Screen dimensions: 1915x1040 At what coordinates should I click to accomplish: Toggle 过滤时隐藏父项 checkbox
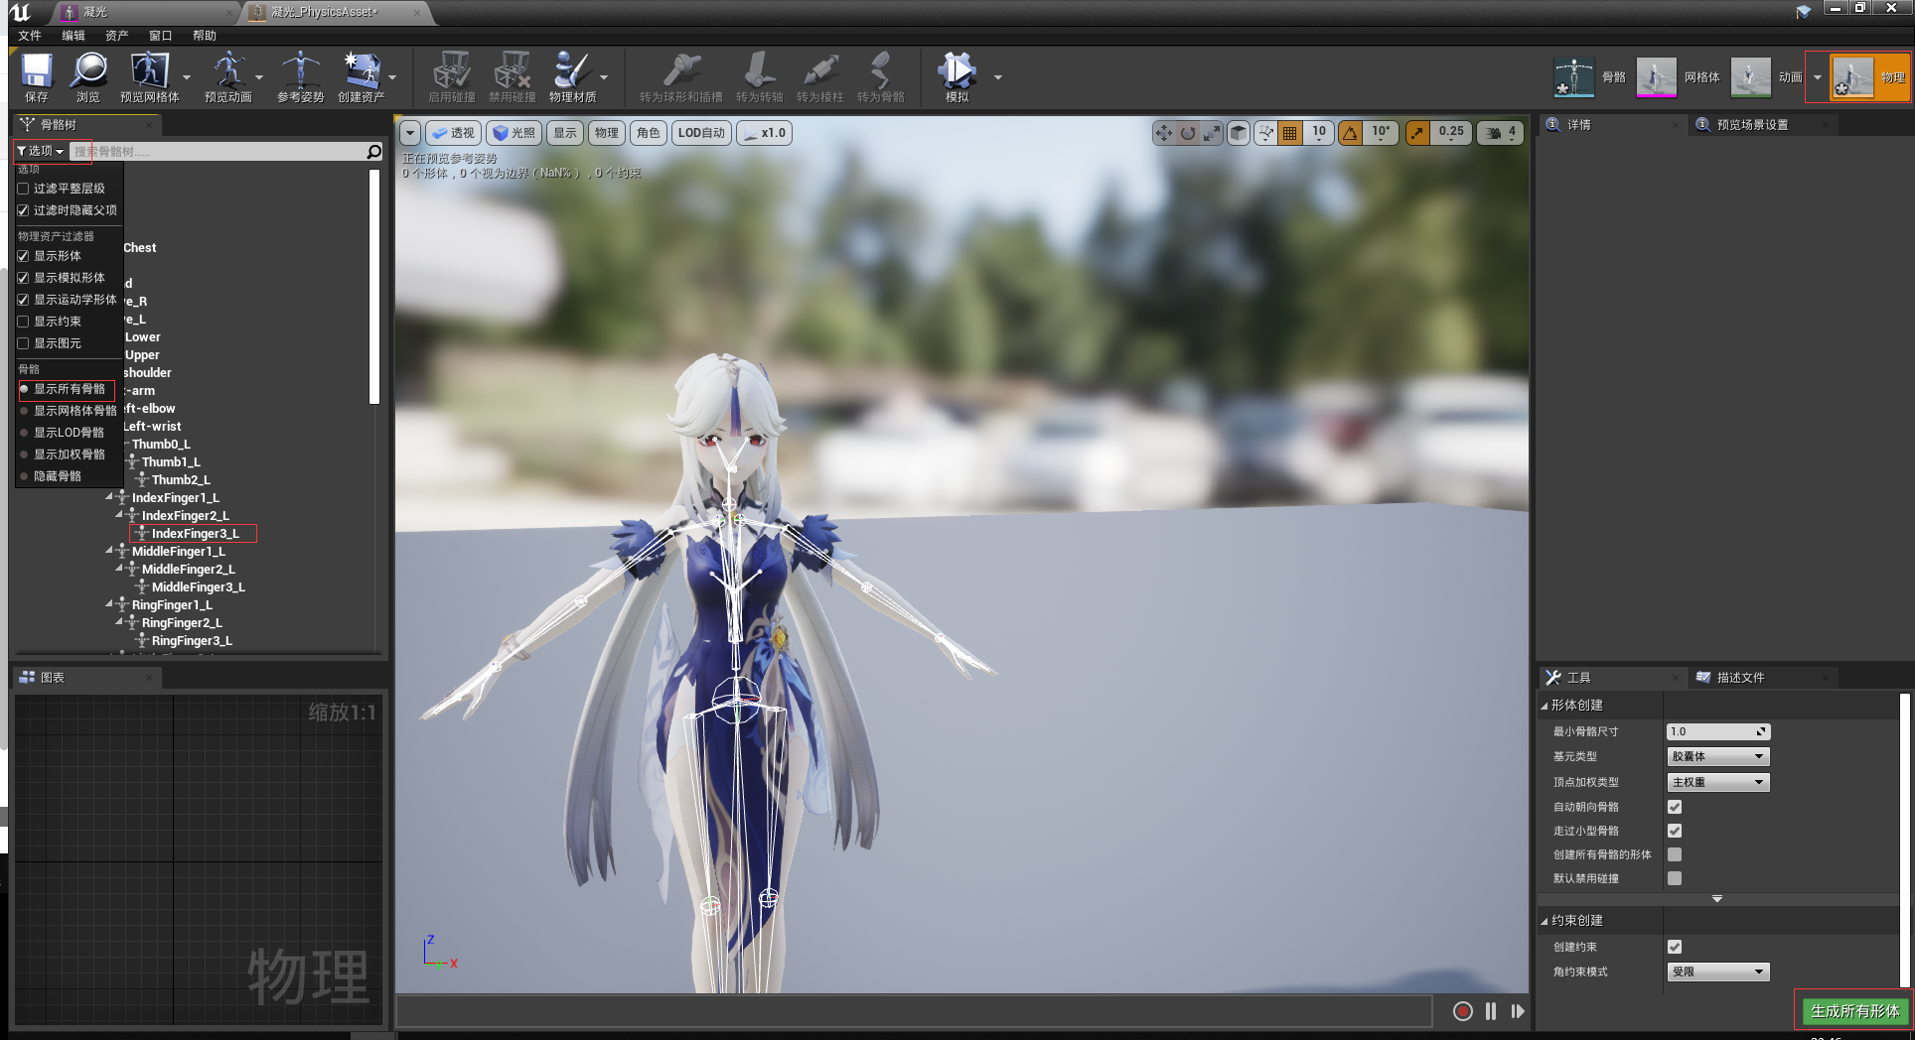[23, 210]
